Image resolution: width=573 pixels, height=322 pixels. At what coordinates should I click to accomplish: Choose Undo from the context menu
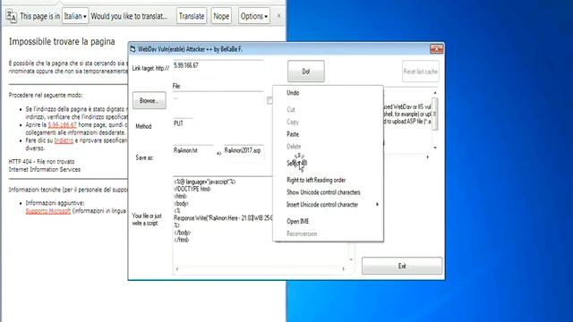(293, 93)
